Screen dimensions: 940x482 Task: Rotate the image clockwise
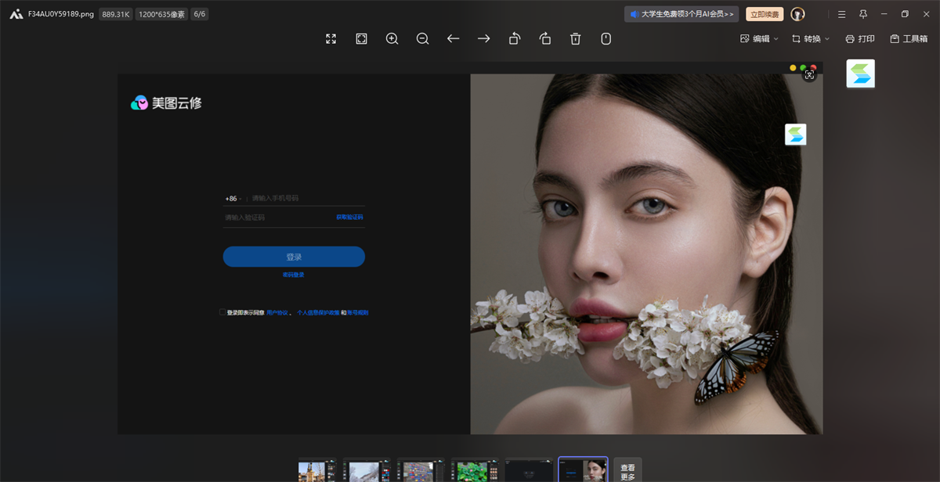point(545,38)
